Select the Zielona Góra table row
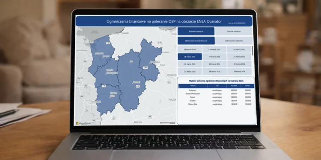This screenshot has width=321, height=160. click(216, 104)
